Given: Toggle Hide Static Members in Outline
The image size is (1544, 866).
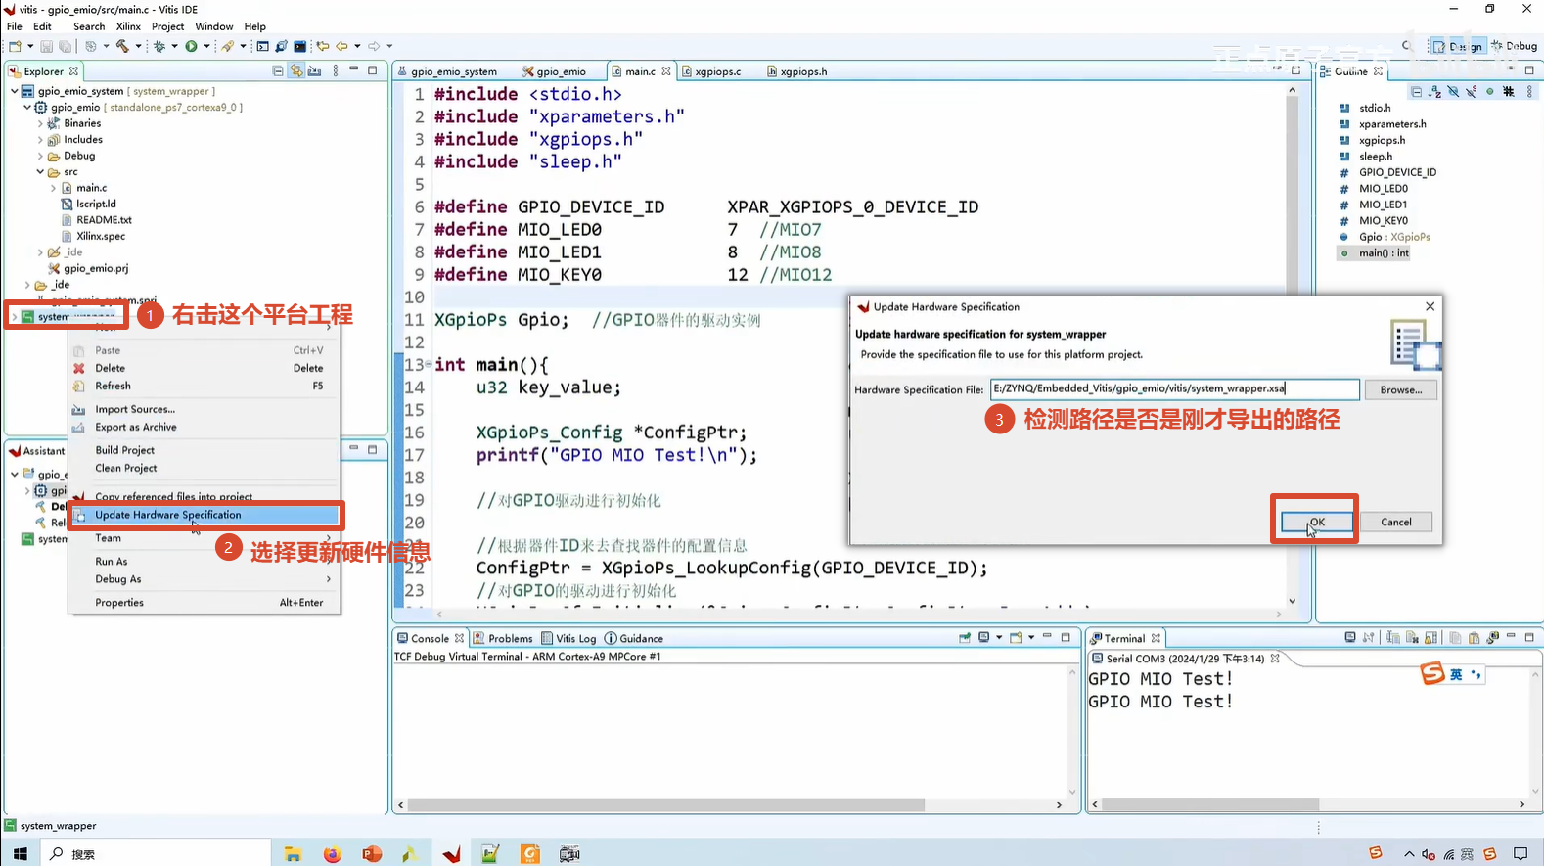Looking at the screenshot, I should (x=1471, y=92).
